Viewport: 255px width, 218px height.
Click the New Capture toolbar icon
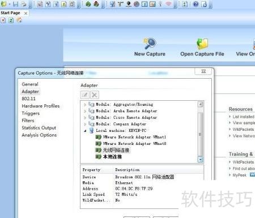tap(3, 4)
